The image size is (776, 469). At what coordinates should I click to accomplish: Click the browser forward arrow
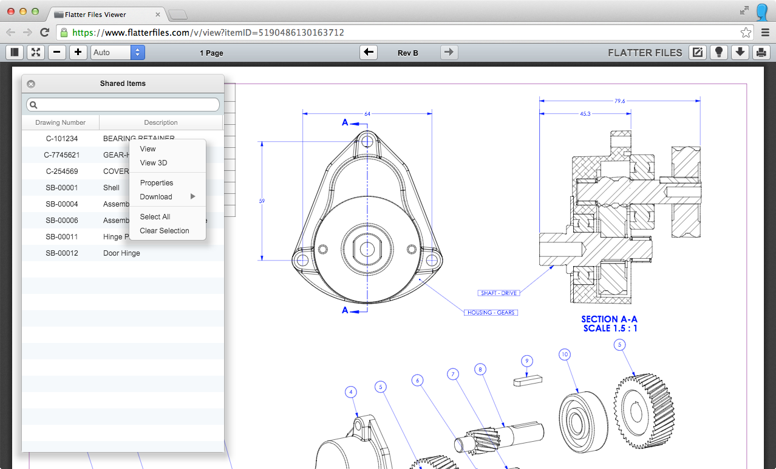tap(27, 32)
